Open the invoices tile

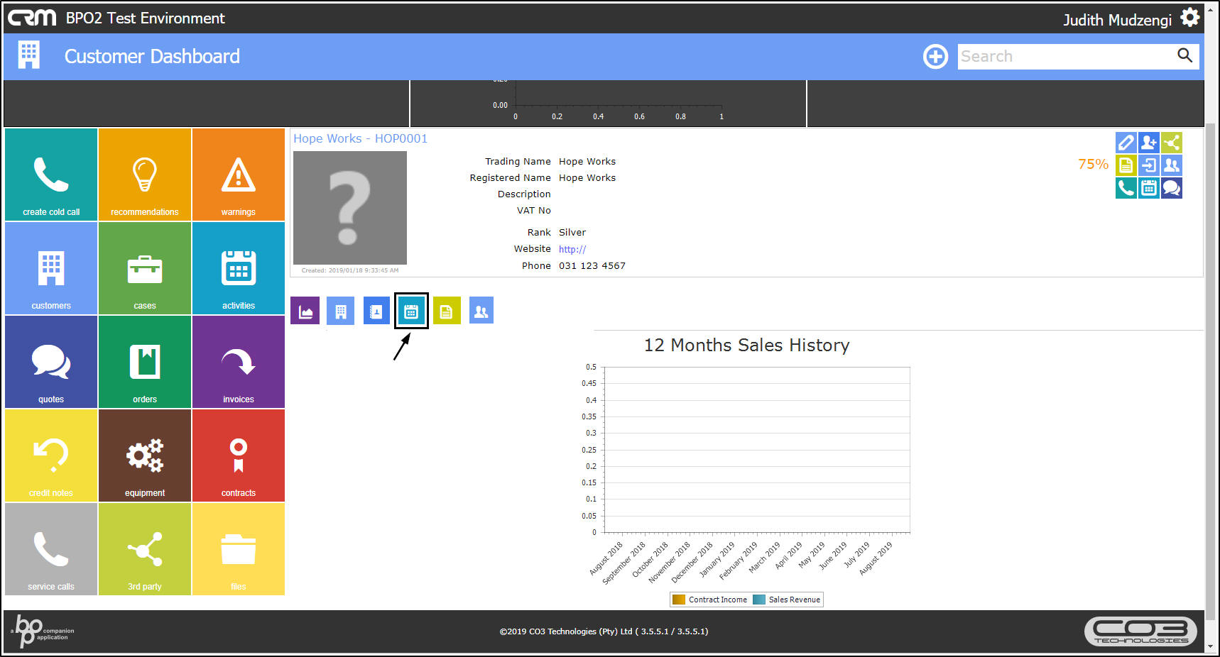click(x=239, y=362)
